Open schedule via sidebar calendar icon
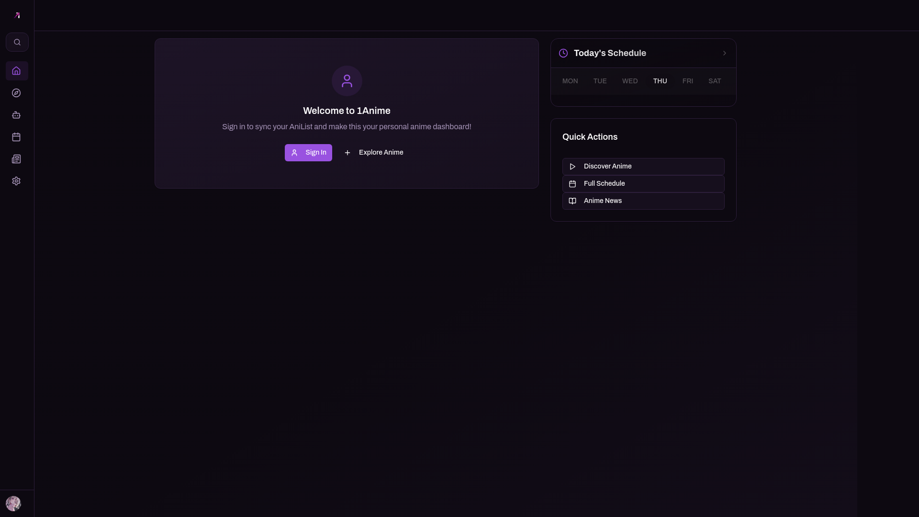Viewport: 919px width, 517px height. click(16, 137)
